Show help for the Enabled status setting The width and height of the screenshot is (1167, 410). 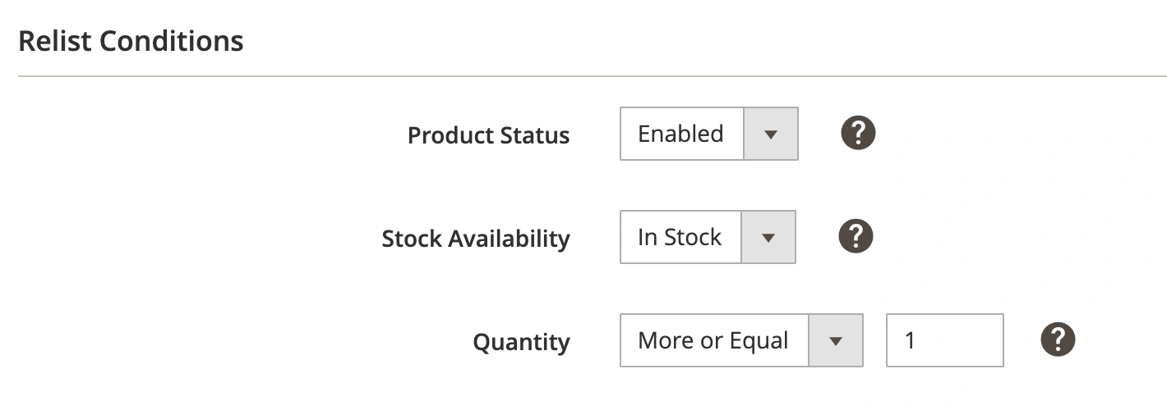(x=858, y=133)
